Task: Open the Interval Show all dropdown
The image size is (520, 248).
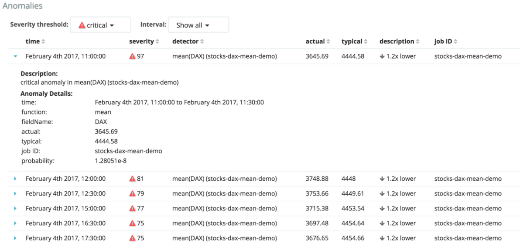Action: 198,25
